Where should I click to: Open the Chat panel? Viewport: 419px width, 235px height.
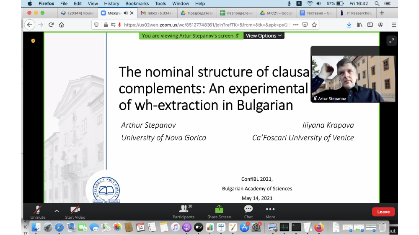(x=248, y=212)
